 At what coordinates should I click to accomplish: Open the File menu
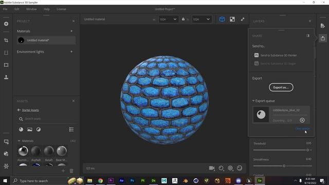pos(5,9)
